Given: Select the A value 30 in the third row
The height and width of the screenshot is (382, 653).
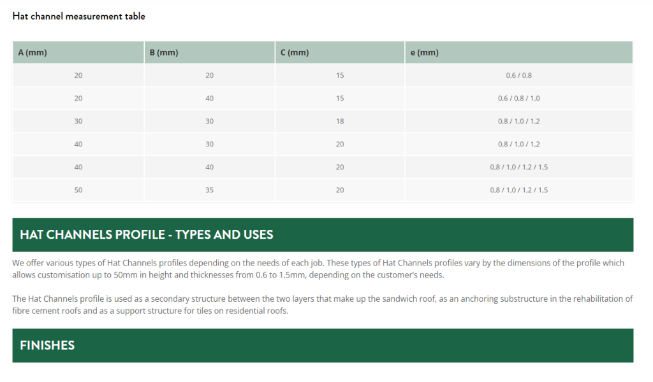Looking at the screenshot, I should click(x=78, y=121).
